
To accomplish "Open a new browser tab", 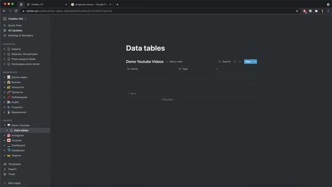I will pyautogui.click(x=117, y=5).
